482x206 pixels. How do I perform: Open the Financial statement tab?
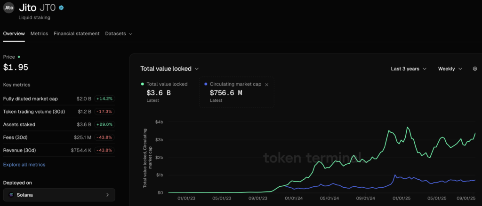[77, 33]
